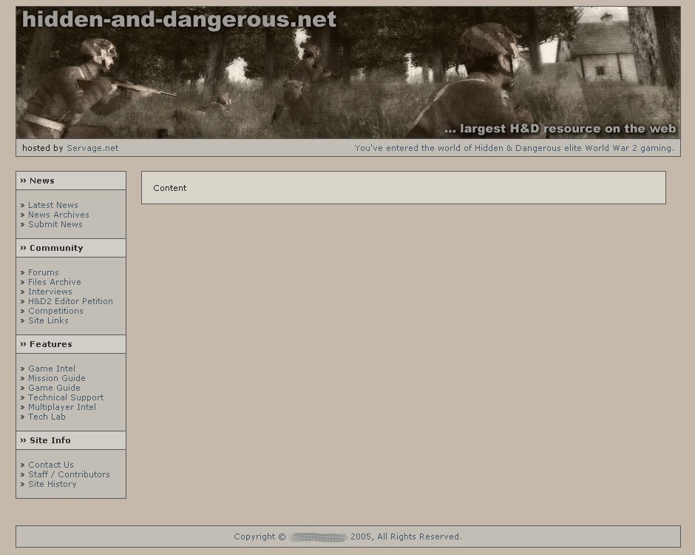Click the hidden-and-dangerous.net banner image

point(347,73)
